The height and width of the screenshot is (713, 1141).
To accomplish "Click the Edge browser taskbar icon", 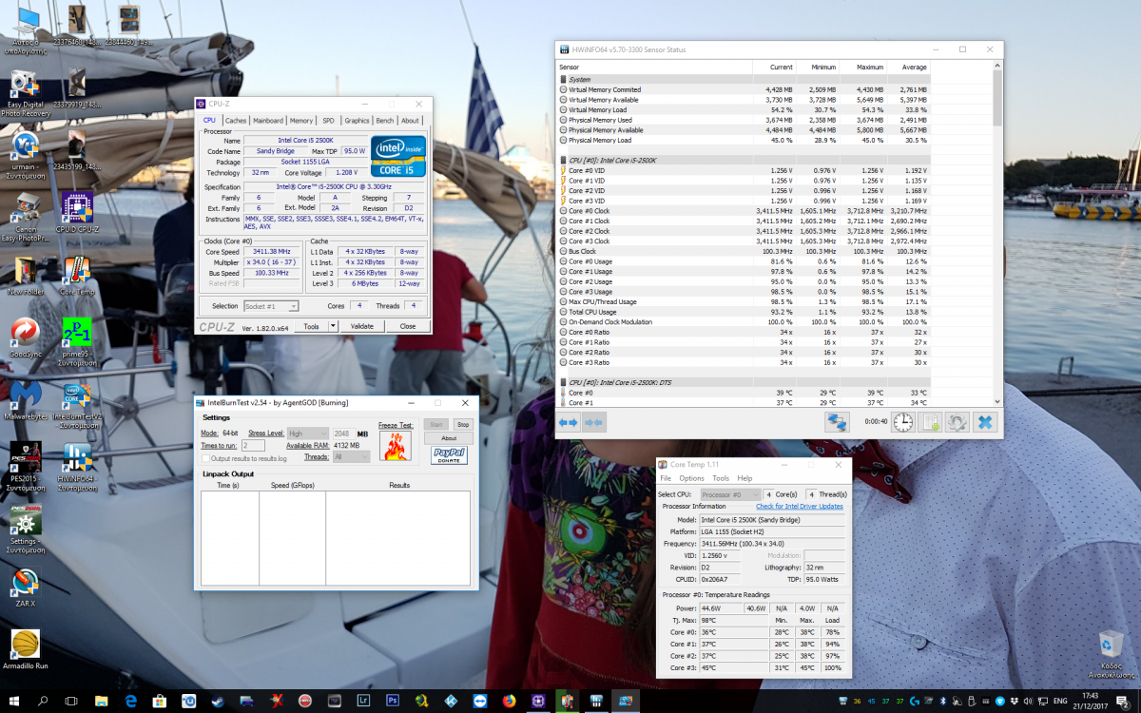I will pyautogui.click(x=130, y=701).
